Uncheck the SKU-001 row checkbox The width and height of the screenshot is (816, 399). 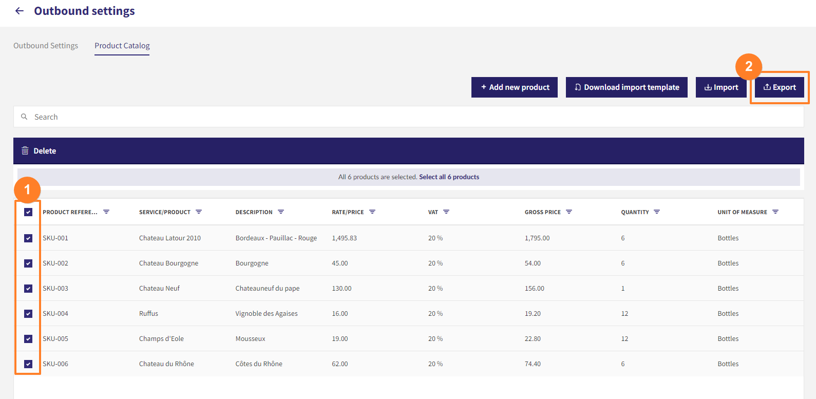coord(28,238)
